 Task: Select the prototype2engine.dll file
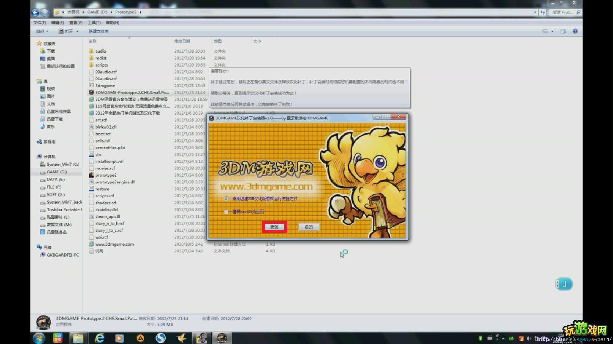[115, 182]
